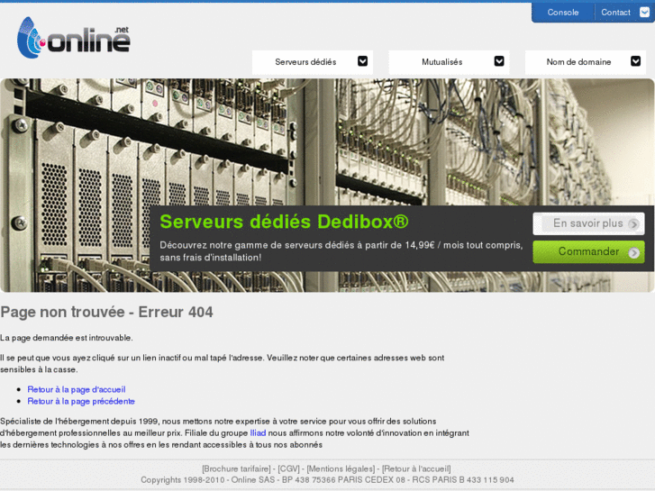Open the CGV footer link

point(288,468)
